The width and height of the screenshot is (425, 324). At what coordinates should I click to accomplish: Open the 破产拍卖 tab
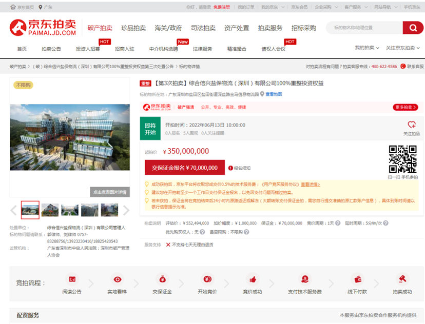100,28
